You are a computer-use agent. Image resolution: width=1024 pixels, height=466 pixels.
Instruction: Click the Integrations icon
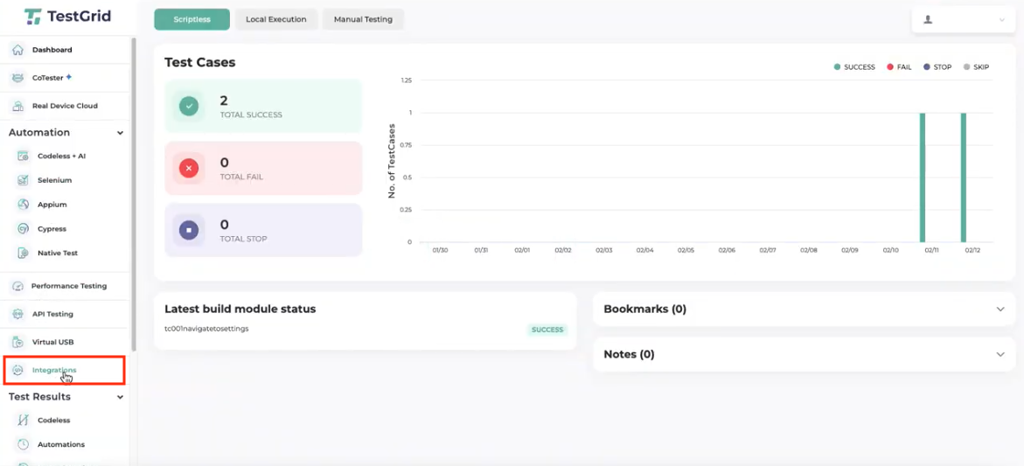18,370
